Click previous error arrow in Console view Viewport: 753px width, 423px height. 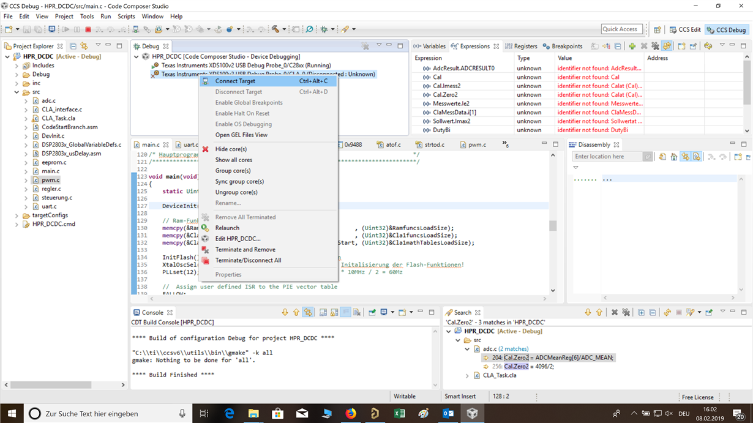[296, 312]
